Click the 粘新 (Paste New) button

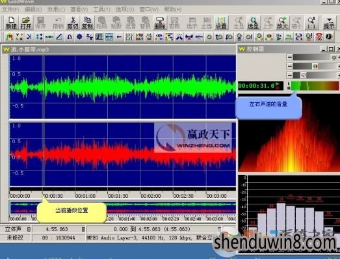[116, 23]
